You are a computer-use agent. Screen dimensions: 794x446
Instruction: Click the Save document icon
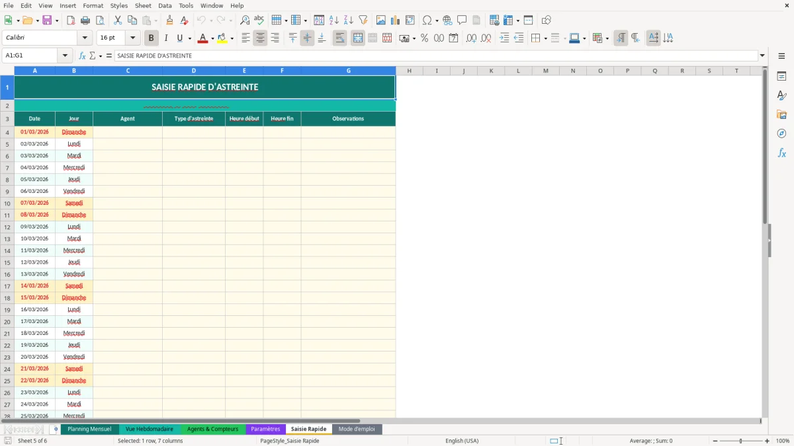click(47, 20)
